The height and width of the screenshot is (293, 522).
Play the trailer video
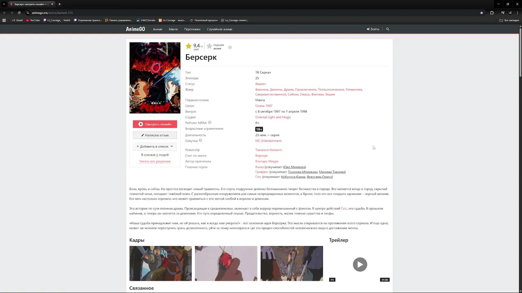click(360, 264)
